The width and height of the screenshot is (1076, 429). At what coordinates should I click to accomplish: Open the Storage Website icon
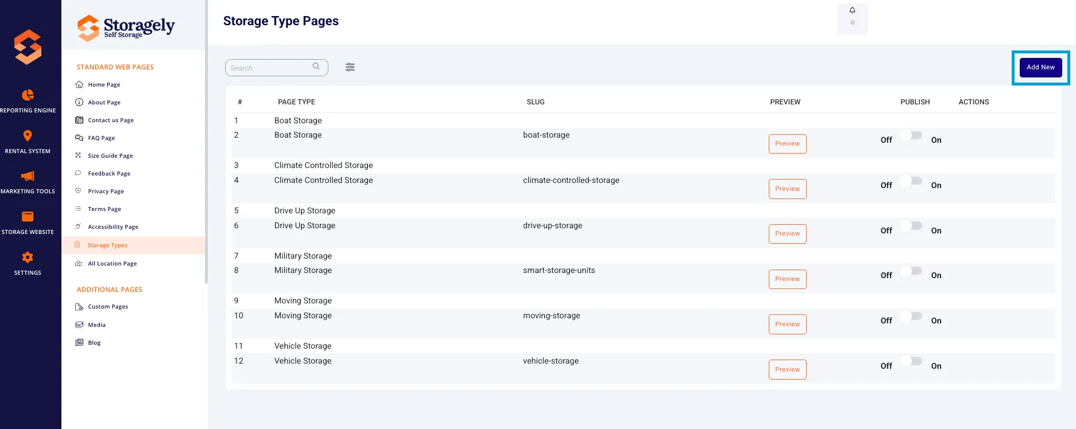pos(28,216)
